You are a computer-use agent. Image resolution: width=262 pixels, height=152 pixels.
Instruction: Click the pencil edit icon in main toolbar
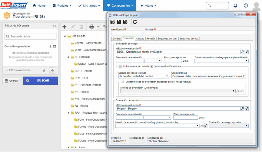[x=73, y=27]
